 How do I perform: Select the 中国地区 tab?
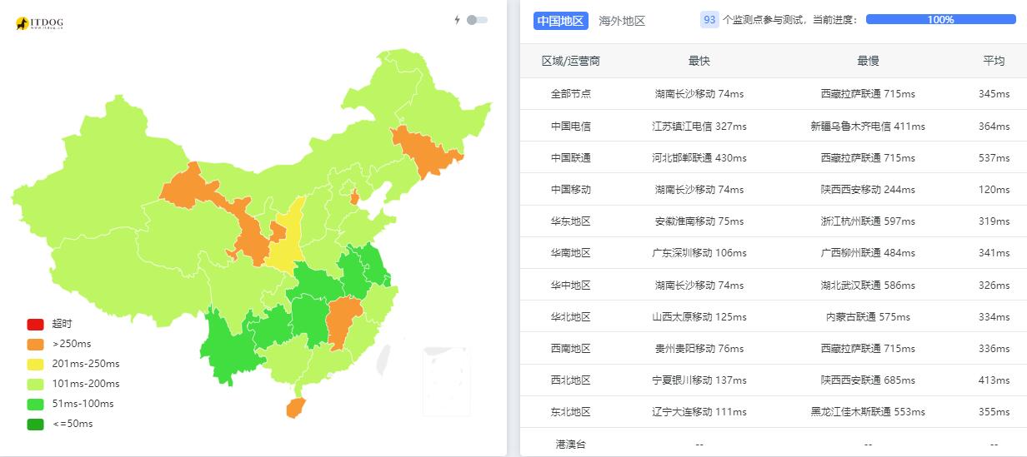(x=560, y=21)
